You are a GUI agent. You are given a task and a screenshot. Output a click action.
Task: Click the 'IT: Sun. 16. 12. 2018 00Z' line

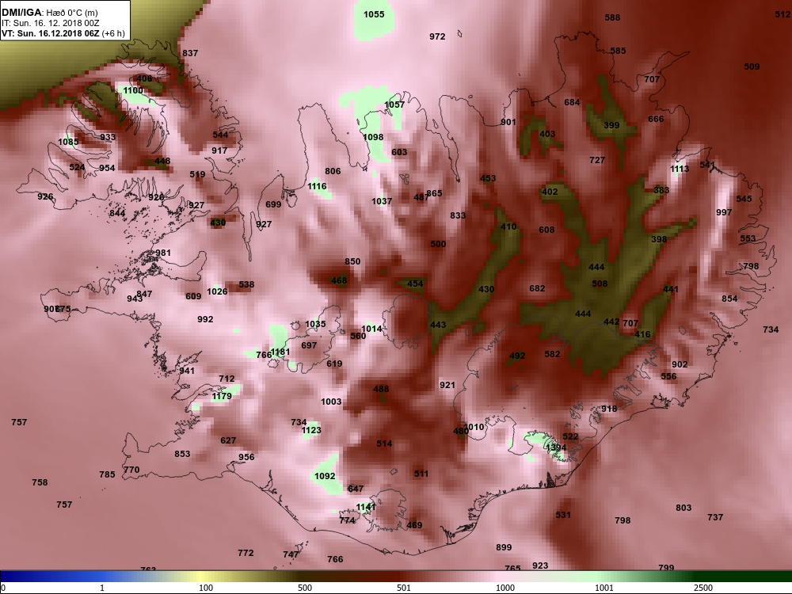click(51, 23)
